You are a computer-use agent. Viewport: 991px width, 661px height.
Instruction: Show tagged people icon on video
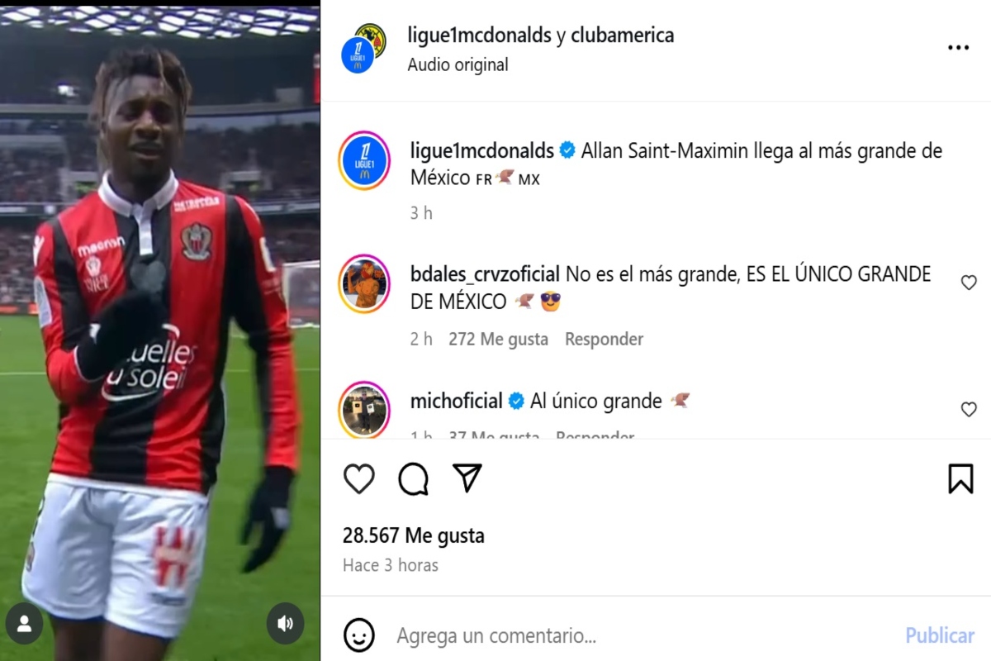(x=25, y=624)
